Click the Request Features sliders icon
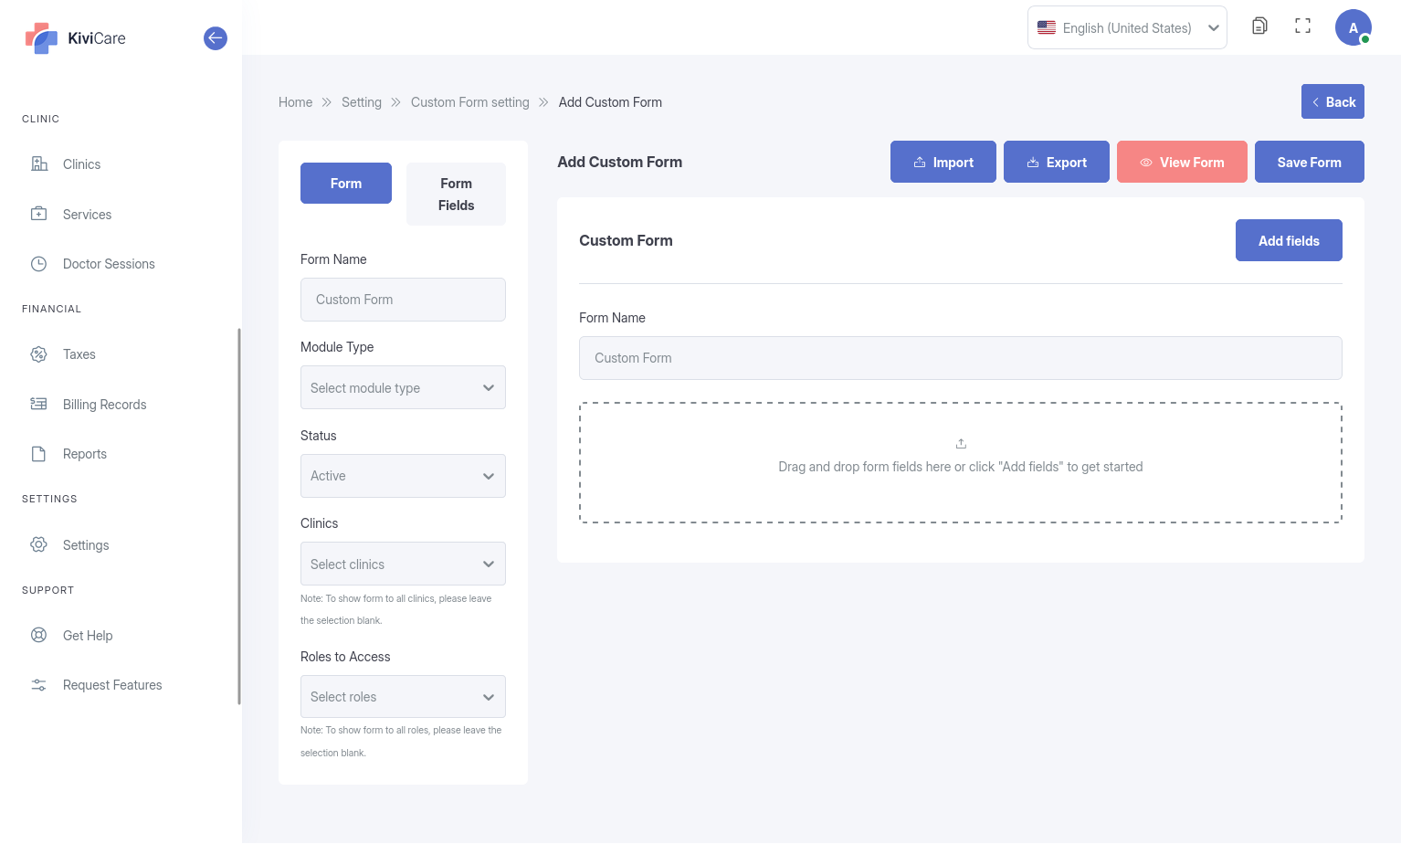The image size is (1401, 844). [x=39, y=685]
